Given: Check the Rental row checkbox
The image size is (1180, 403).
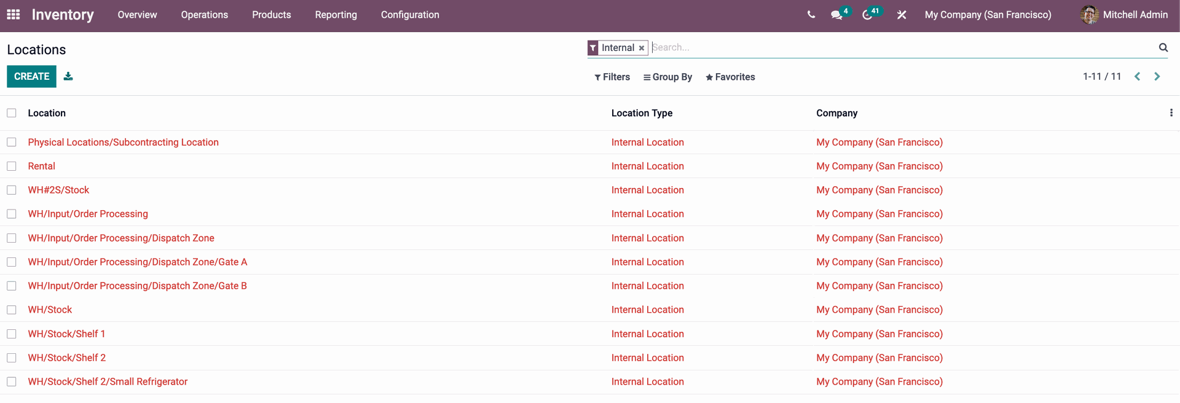Looking at the screenshot, I should (x=12, y=166).
